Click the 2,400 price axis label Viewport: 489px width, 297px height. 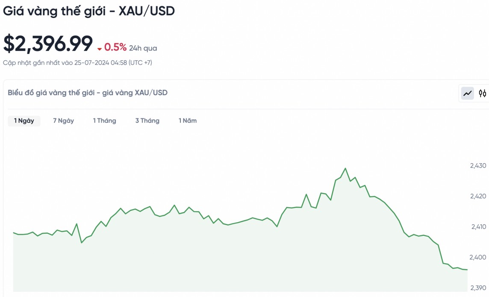[x=478, y=257]
